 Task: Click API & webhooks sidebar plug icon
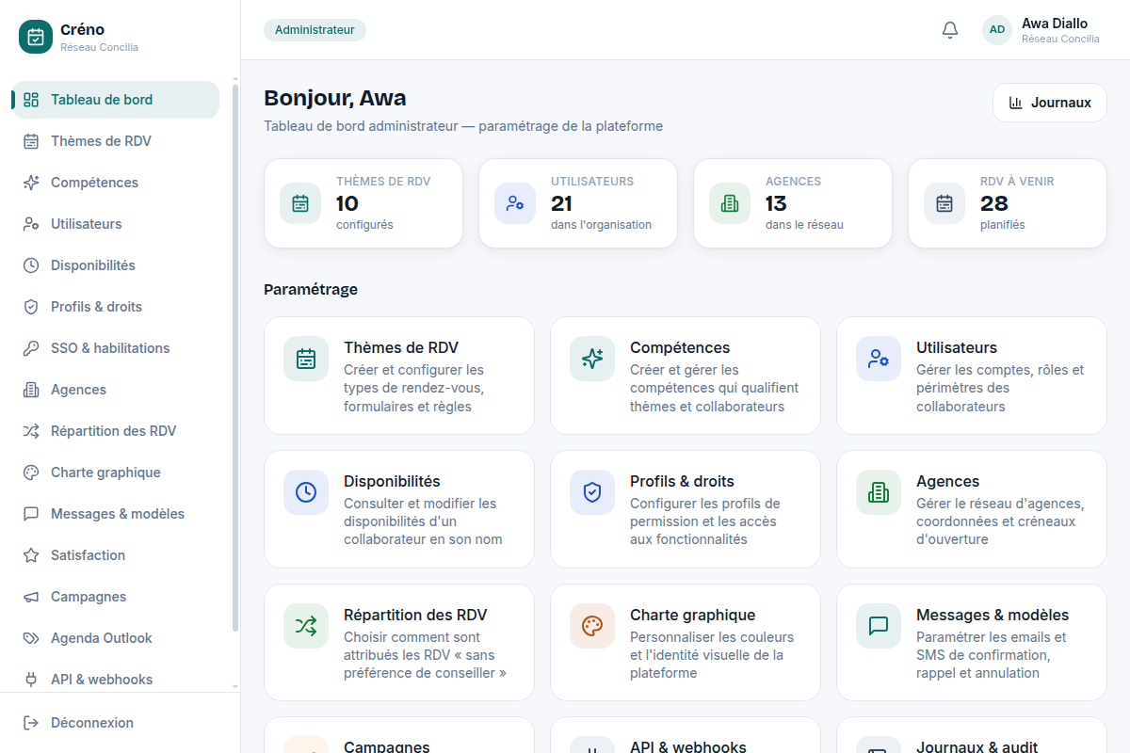pyautogui.click(x=31, y=680)
